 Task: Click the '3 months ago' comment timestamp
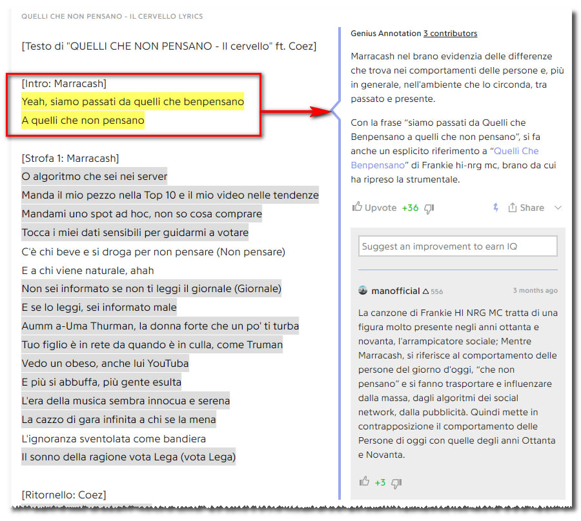[x=535, y=290]
